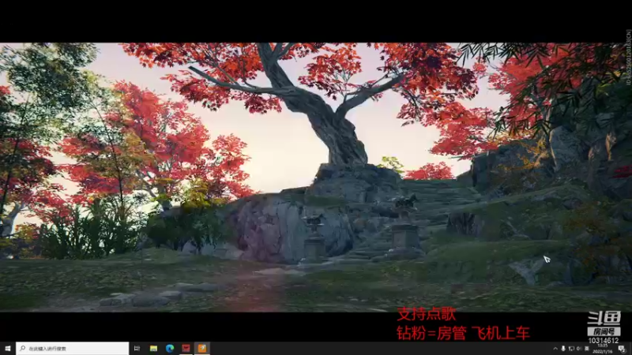Open network settings from tray icon

pyautogui.click(x=571, y=349)
